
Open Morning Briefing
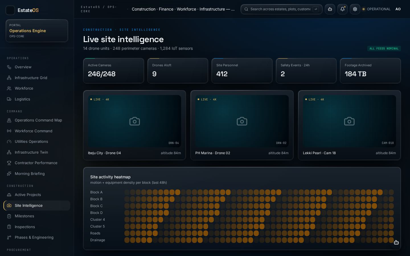click(x=37, y=174)
